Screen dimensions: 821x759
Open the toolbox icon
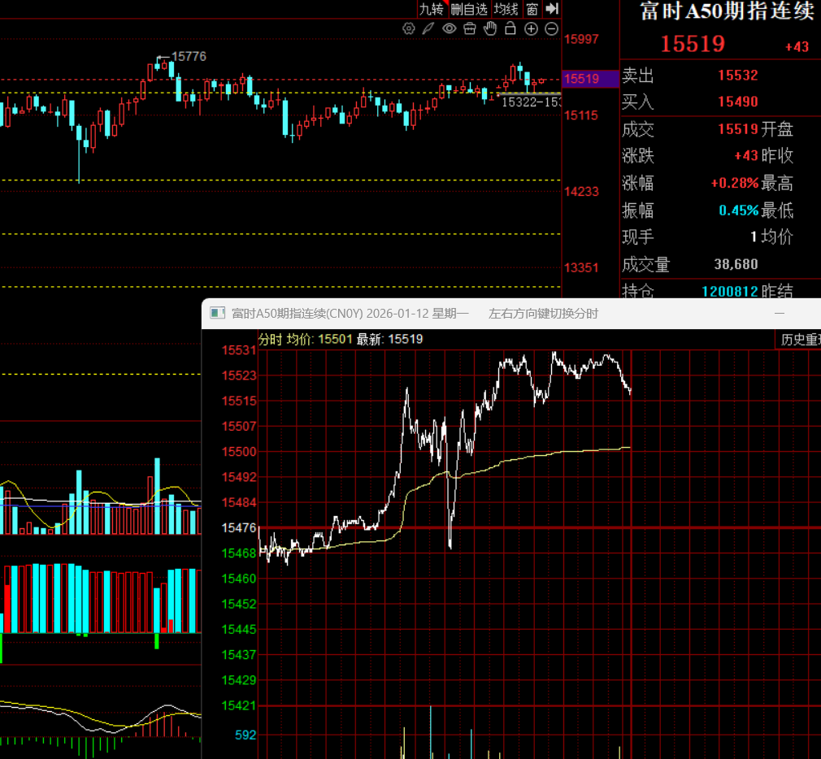[x=469, y=29]
